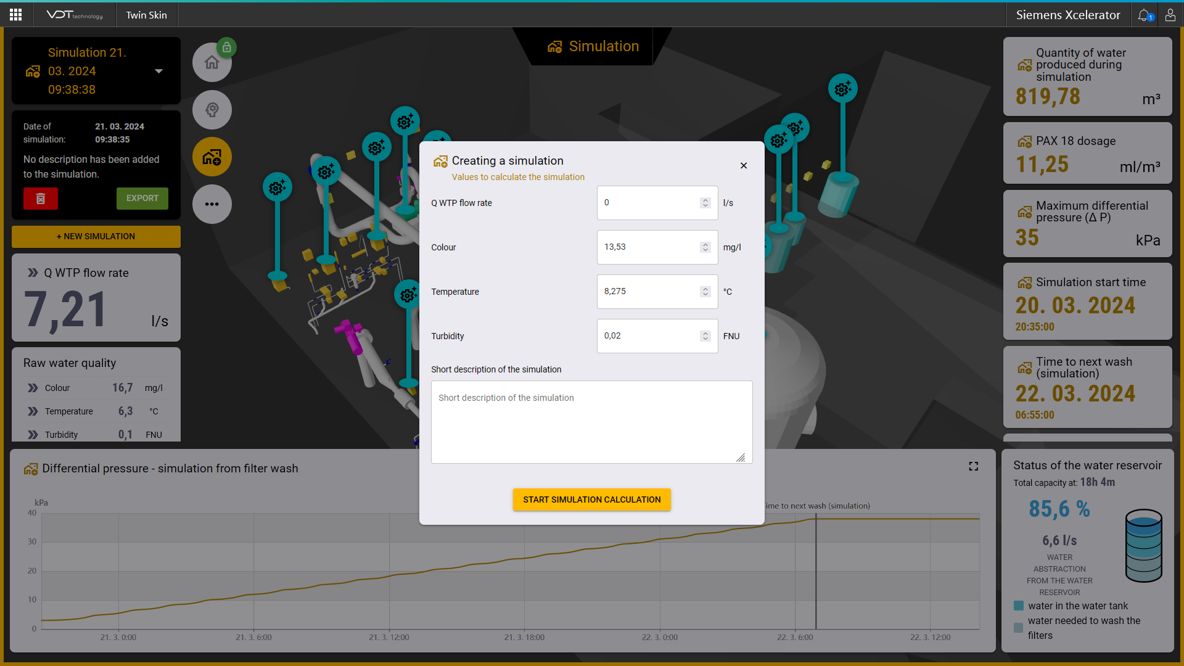Click the Turbidity field spinner arrows
Viewport: 1184px width, 666px height.
pos(705,336)
